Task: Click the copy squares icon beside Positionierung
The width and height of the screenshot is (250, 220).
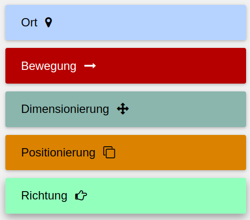Action: click(x=109, y=152)
